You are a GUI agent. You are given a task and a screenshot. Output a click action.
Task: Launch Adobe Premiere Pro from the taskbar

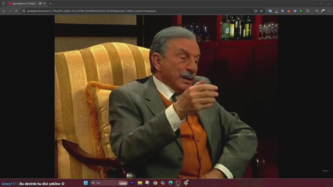(x=132, y=183)
